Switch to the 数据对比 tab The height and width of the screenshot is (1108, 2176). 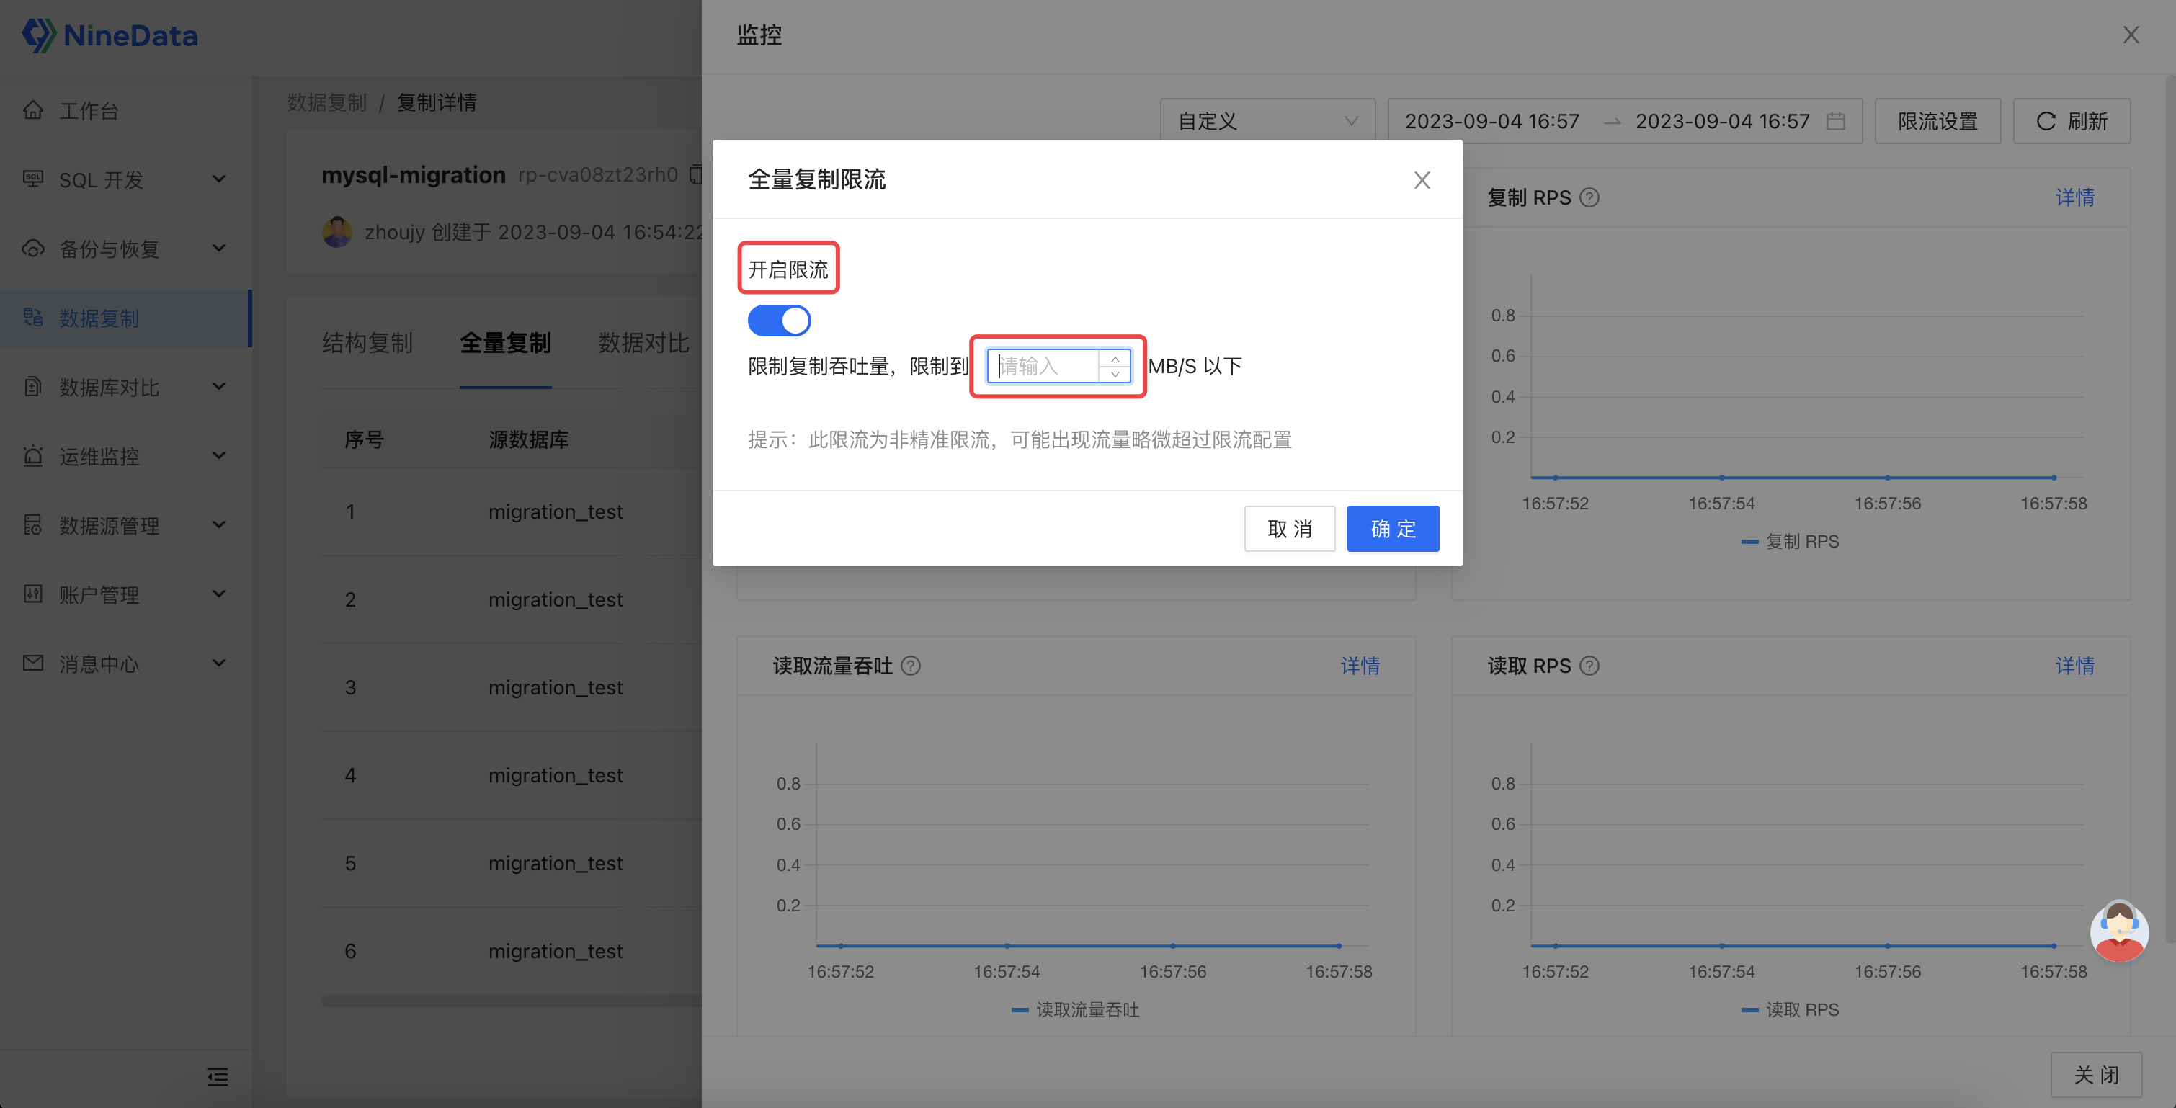click(x=643, y=343)
